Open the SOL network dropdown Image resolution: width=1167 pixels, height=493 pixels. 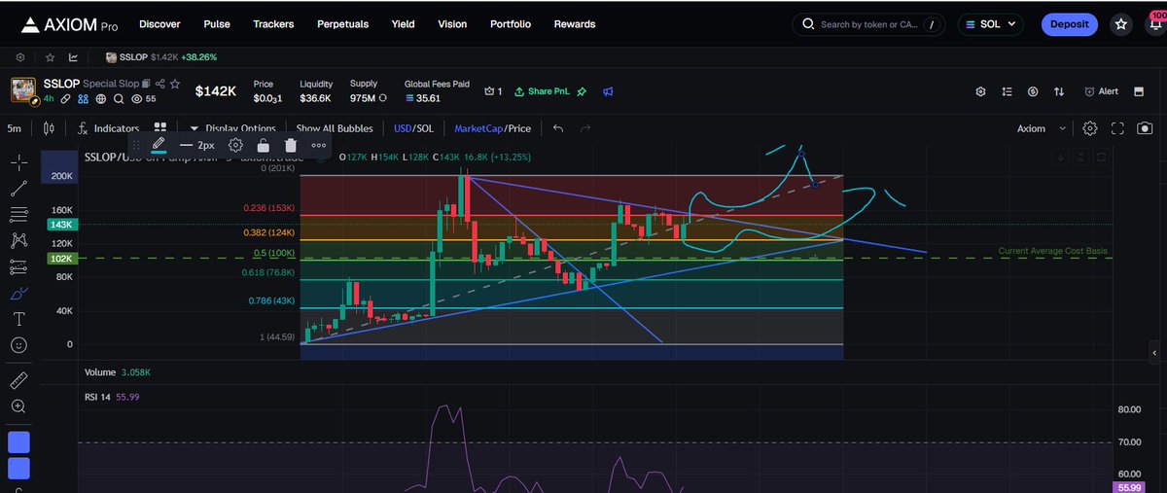point(993,24)
